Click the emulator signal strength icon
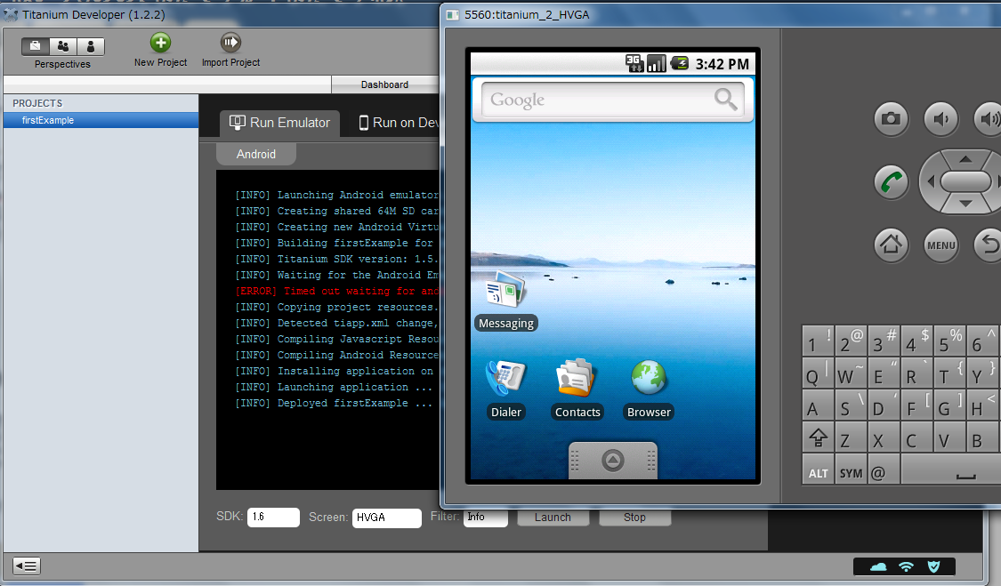 click(657, 63)
